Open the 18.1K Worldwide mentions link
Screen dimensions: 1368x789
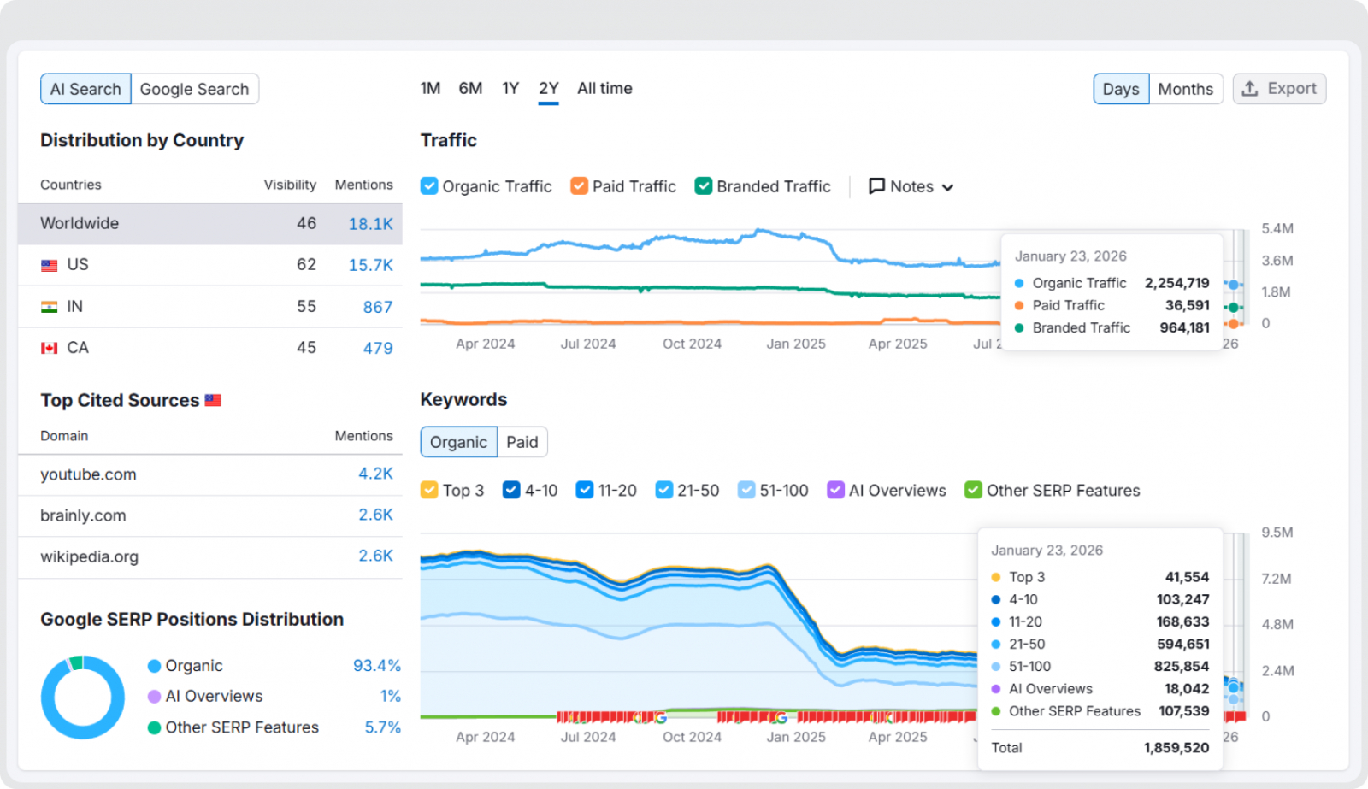(370, 224)
